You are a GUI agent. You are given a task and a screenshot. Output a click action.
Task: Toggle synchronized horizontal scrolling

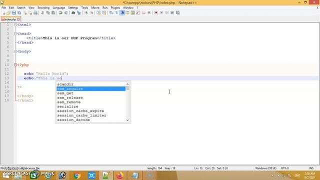coord(104,12)
